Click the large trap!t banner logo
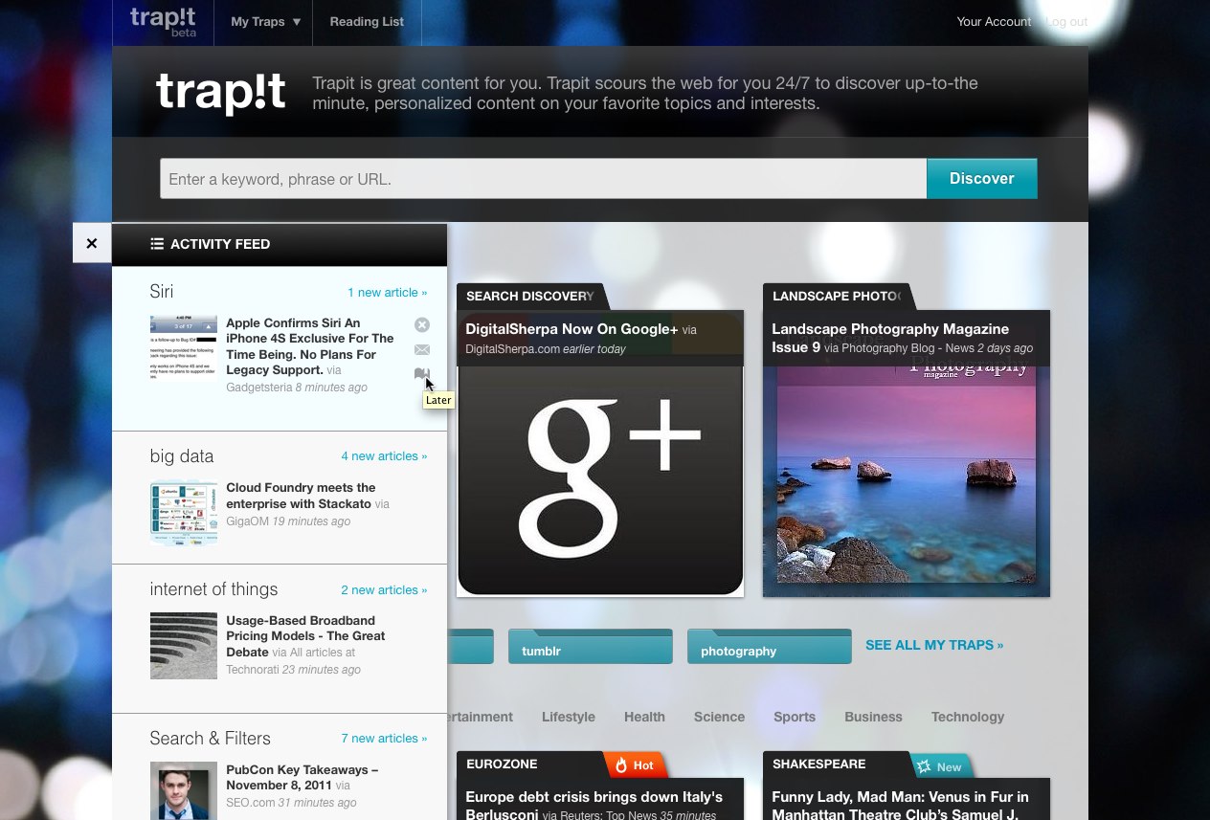This screenshot has width=1210, height=820. [221, 93]
